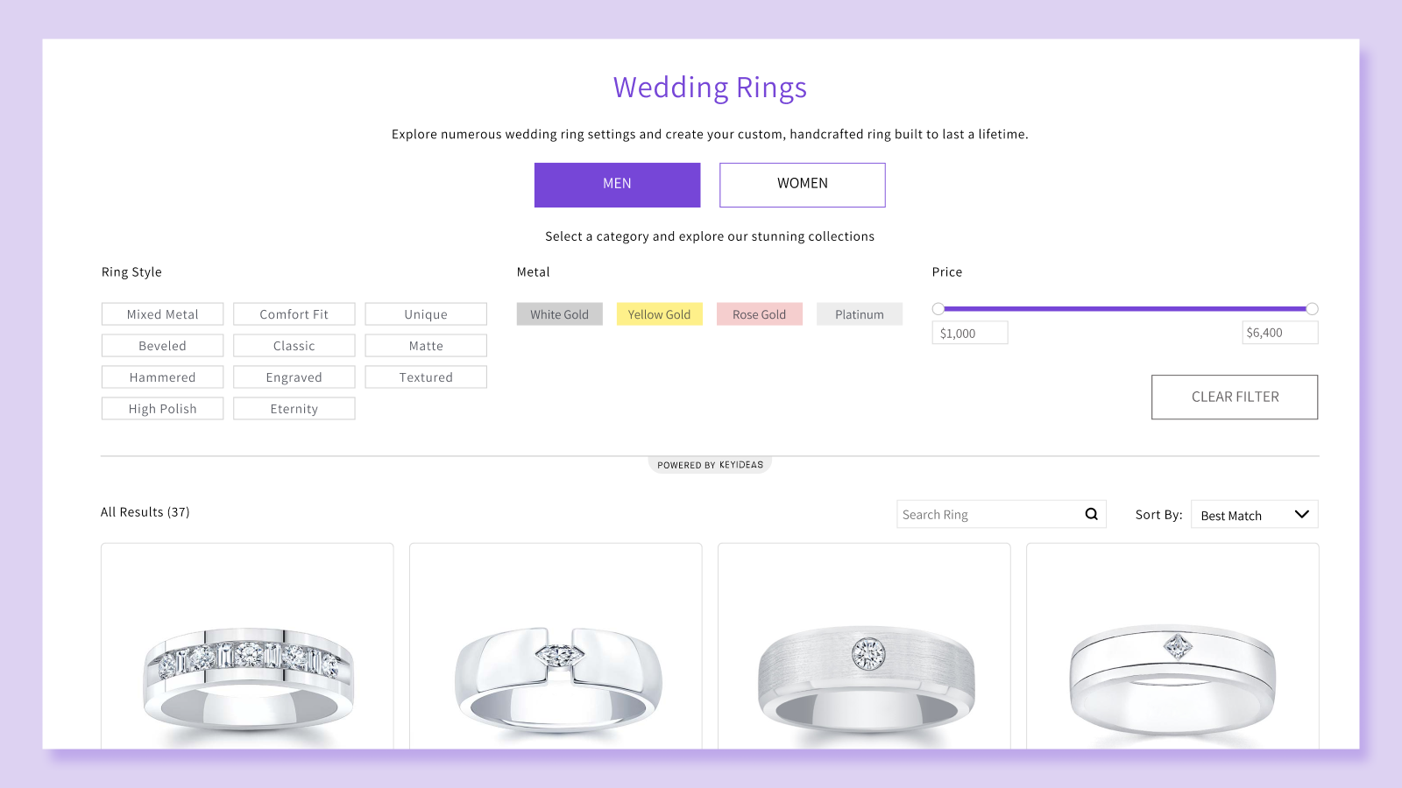Choose the White Gold metal option
1402x788 pixels.
click(559, 313)
